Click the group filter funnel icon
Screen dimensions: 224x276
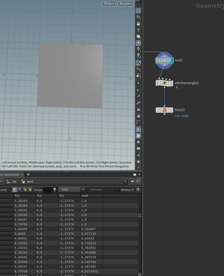click(x=55, y=190)
